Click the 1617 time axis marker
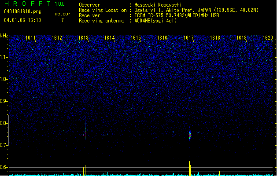Screen dimensions: 277x176 [188, 38]
